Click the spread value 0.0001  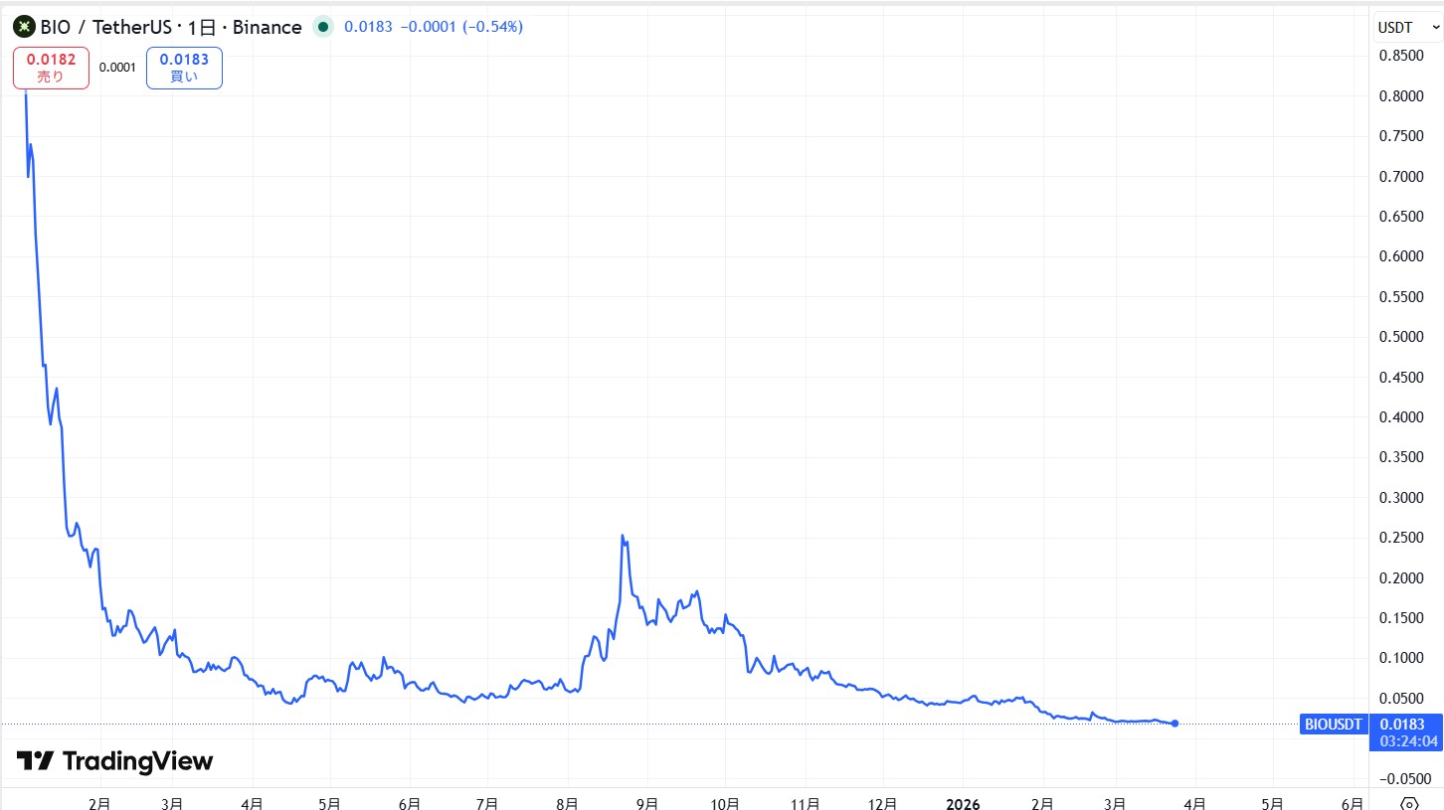click(116, 67)
